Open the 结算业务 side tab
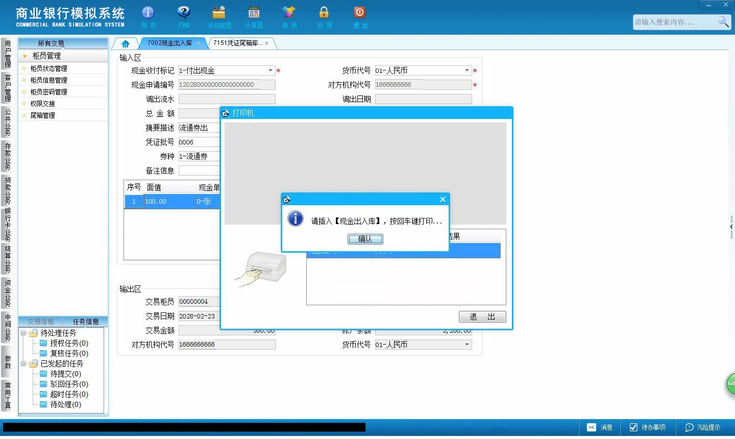735x439 pixels. 7,259
